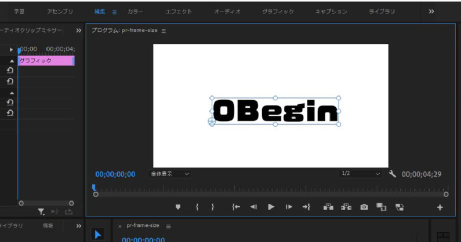Click the blue 00;00;00;00 playhead timecode

click(115, 174)
